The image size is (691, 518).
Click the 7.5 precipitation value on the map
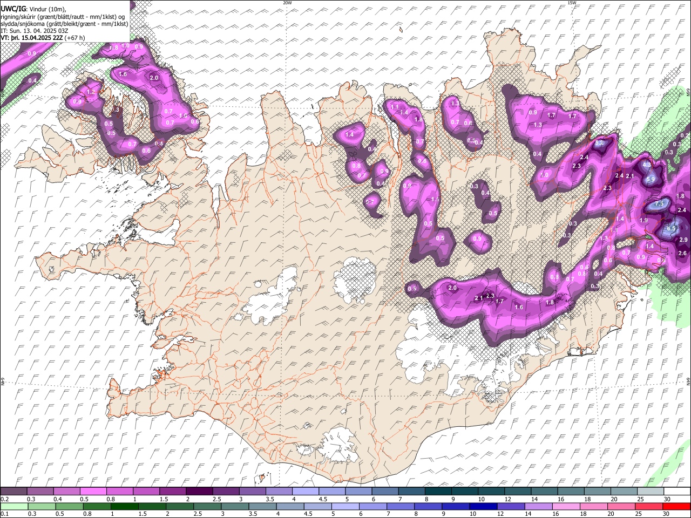(660, 205)
